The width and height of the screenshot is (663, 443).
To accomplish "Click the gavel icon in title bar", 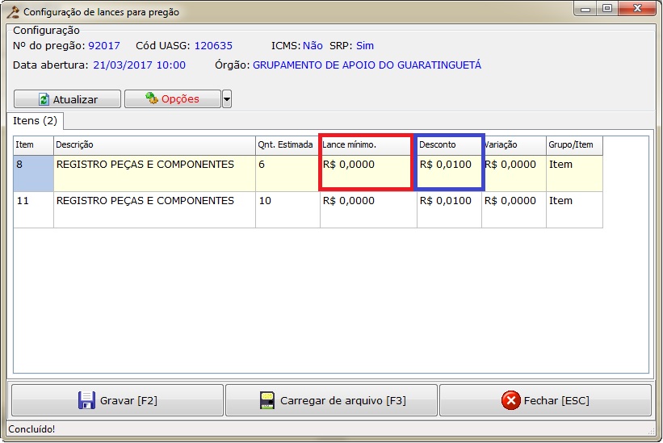I will pyautogui.click(x=12, y=12).
